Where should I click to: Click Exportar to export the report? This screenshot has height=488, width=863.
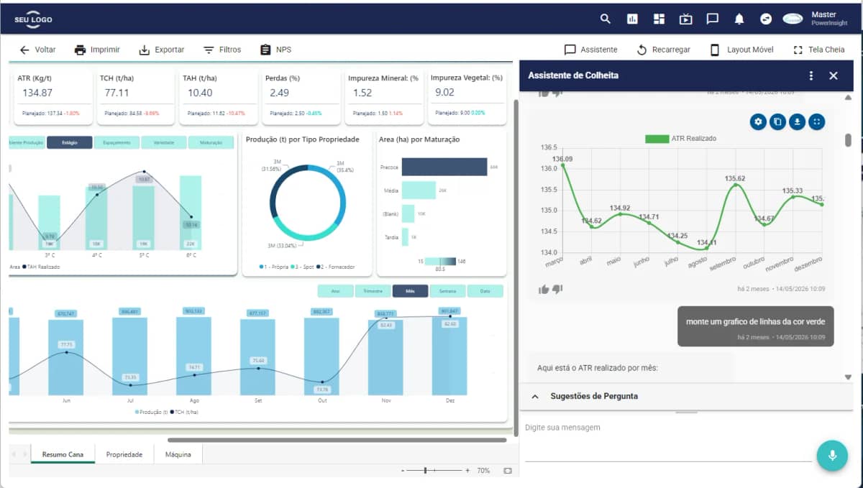click(161, 50)
